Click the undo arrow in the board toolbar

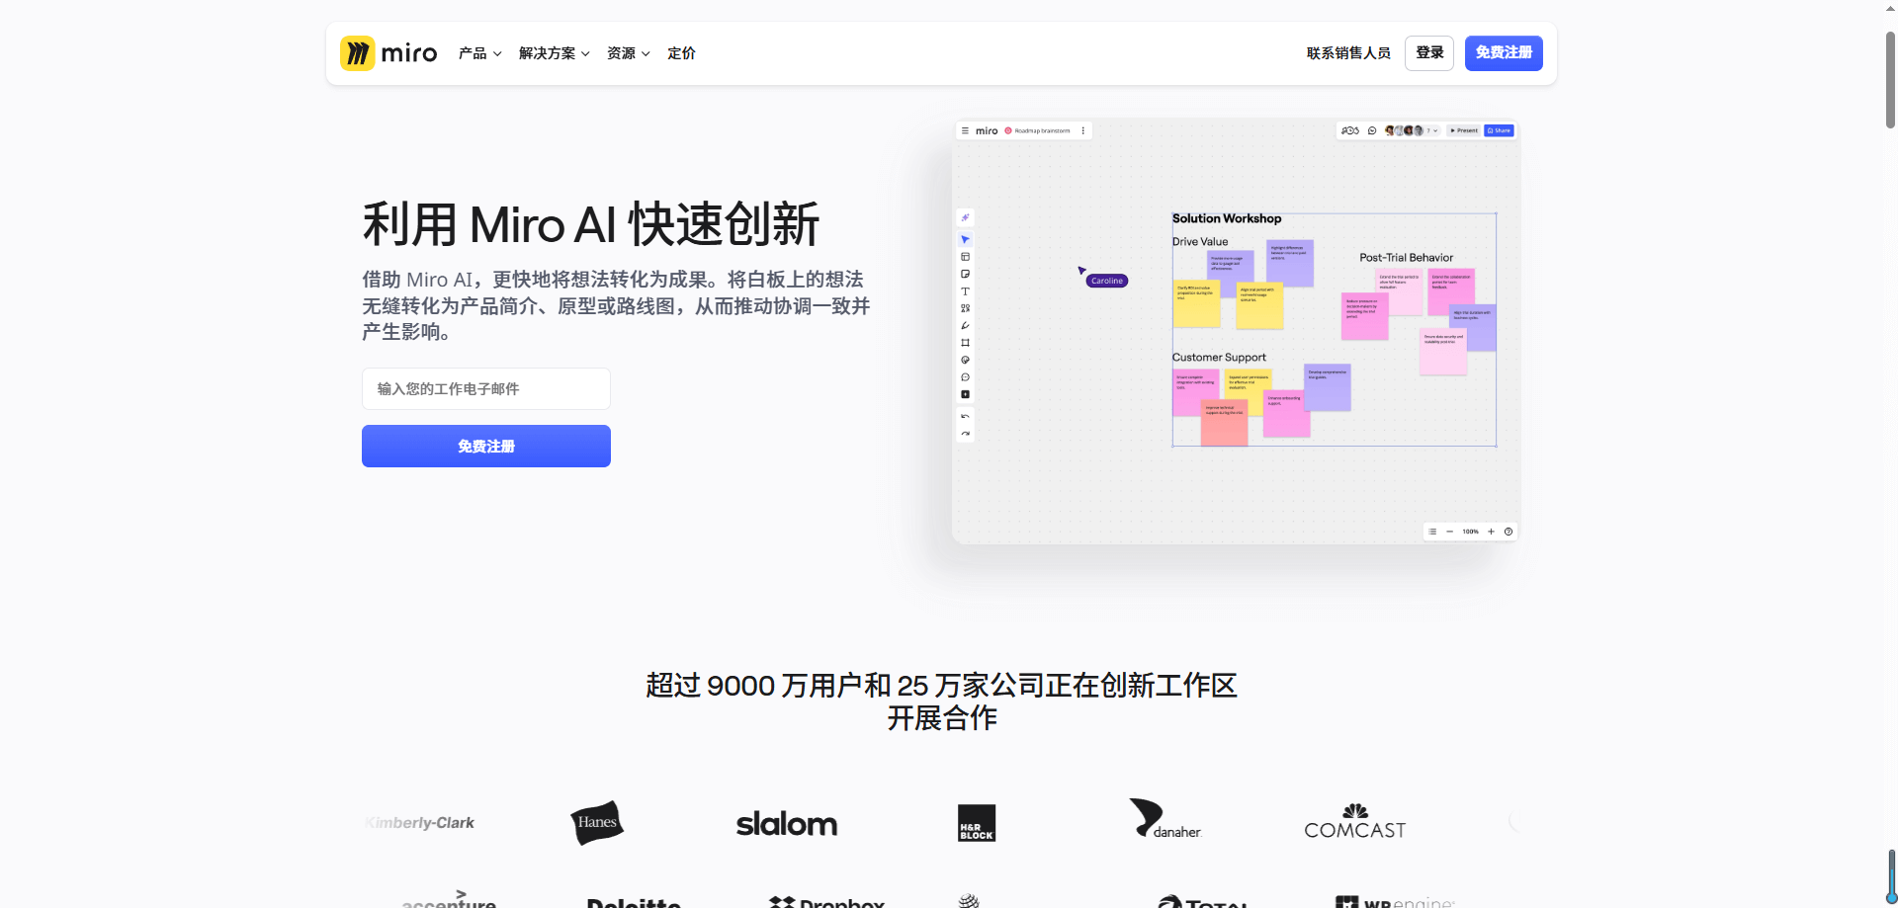point(965,417)
